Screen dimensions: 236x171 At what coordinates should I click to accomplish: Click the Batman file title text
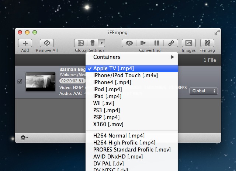[72, 70]
